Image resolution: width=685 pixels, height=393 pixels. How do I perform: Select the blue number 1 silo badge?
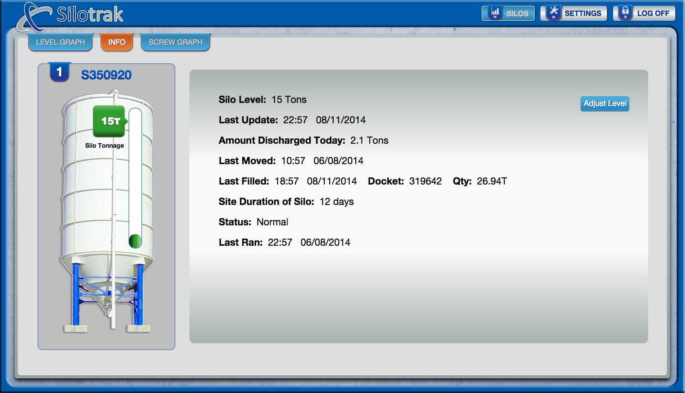pyautogui.click(x=59, y=72)
